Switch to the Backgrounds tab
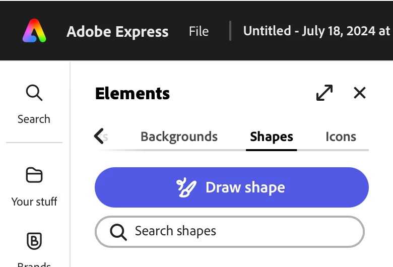393x267 pixels. 179,137
